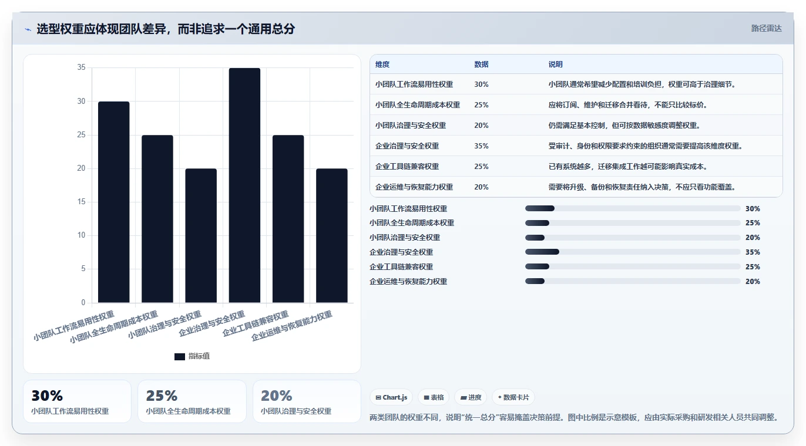Viewport: 806px width, 446px height.
Task: Click 小团队治理与安全权重 in the table
Action: (411, 126)
